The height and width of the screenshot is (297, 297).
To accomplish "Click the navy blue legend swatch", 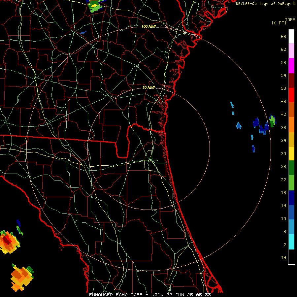I will coord(291,198).
